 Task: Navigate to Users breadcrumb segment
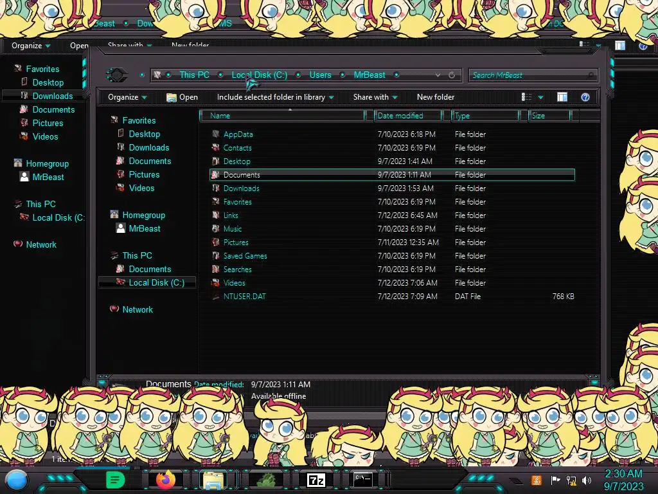pos(320,75)
